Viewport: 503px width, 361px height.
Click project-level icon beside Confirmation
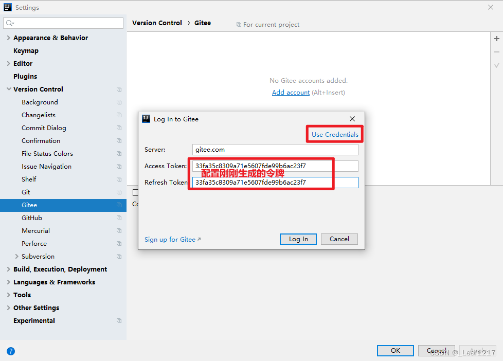tap(119, 140)
